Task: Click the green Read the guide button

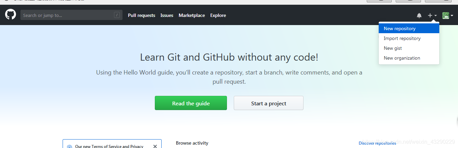Action: 191,103
